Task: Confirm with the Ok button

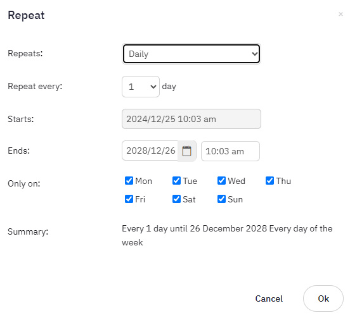Action: 323,298
